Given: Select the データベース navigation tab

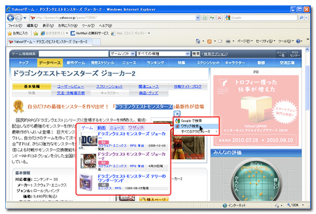Looking at the screenshot, I should coord(50,63).
